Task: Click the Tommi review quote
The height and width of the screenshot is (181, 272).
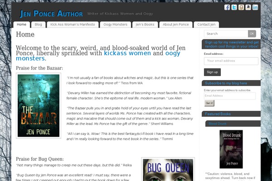Action: [130, 136]
